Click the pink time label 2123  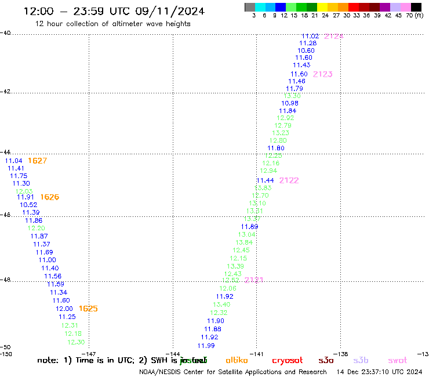(x=322, y=74)
